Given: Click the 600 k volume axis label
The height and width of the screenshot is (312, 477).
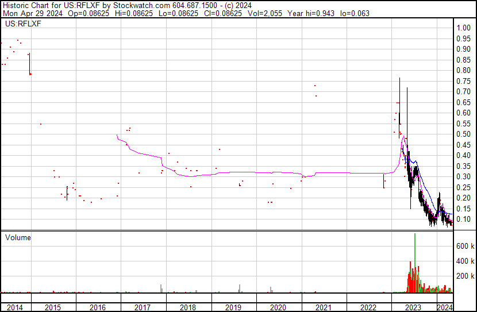Looking at the screenshot, I should click(464, 246).
